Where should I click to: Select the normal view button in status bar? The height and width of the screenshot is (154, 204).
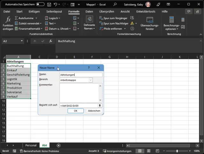(x=139, y=151)
